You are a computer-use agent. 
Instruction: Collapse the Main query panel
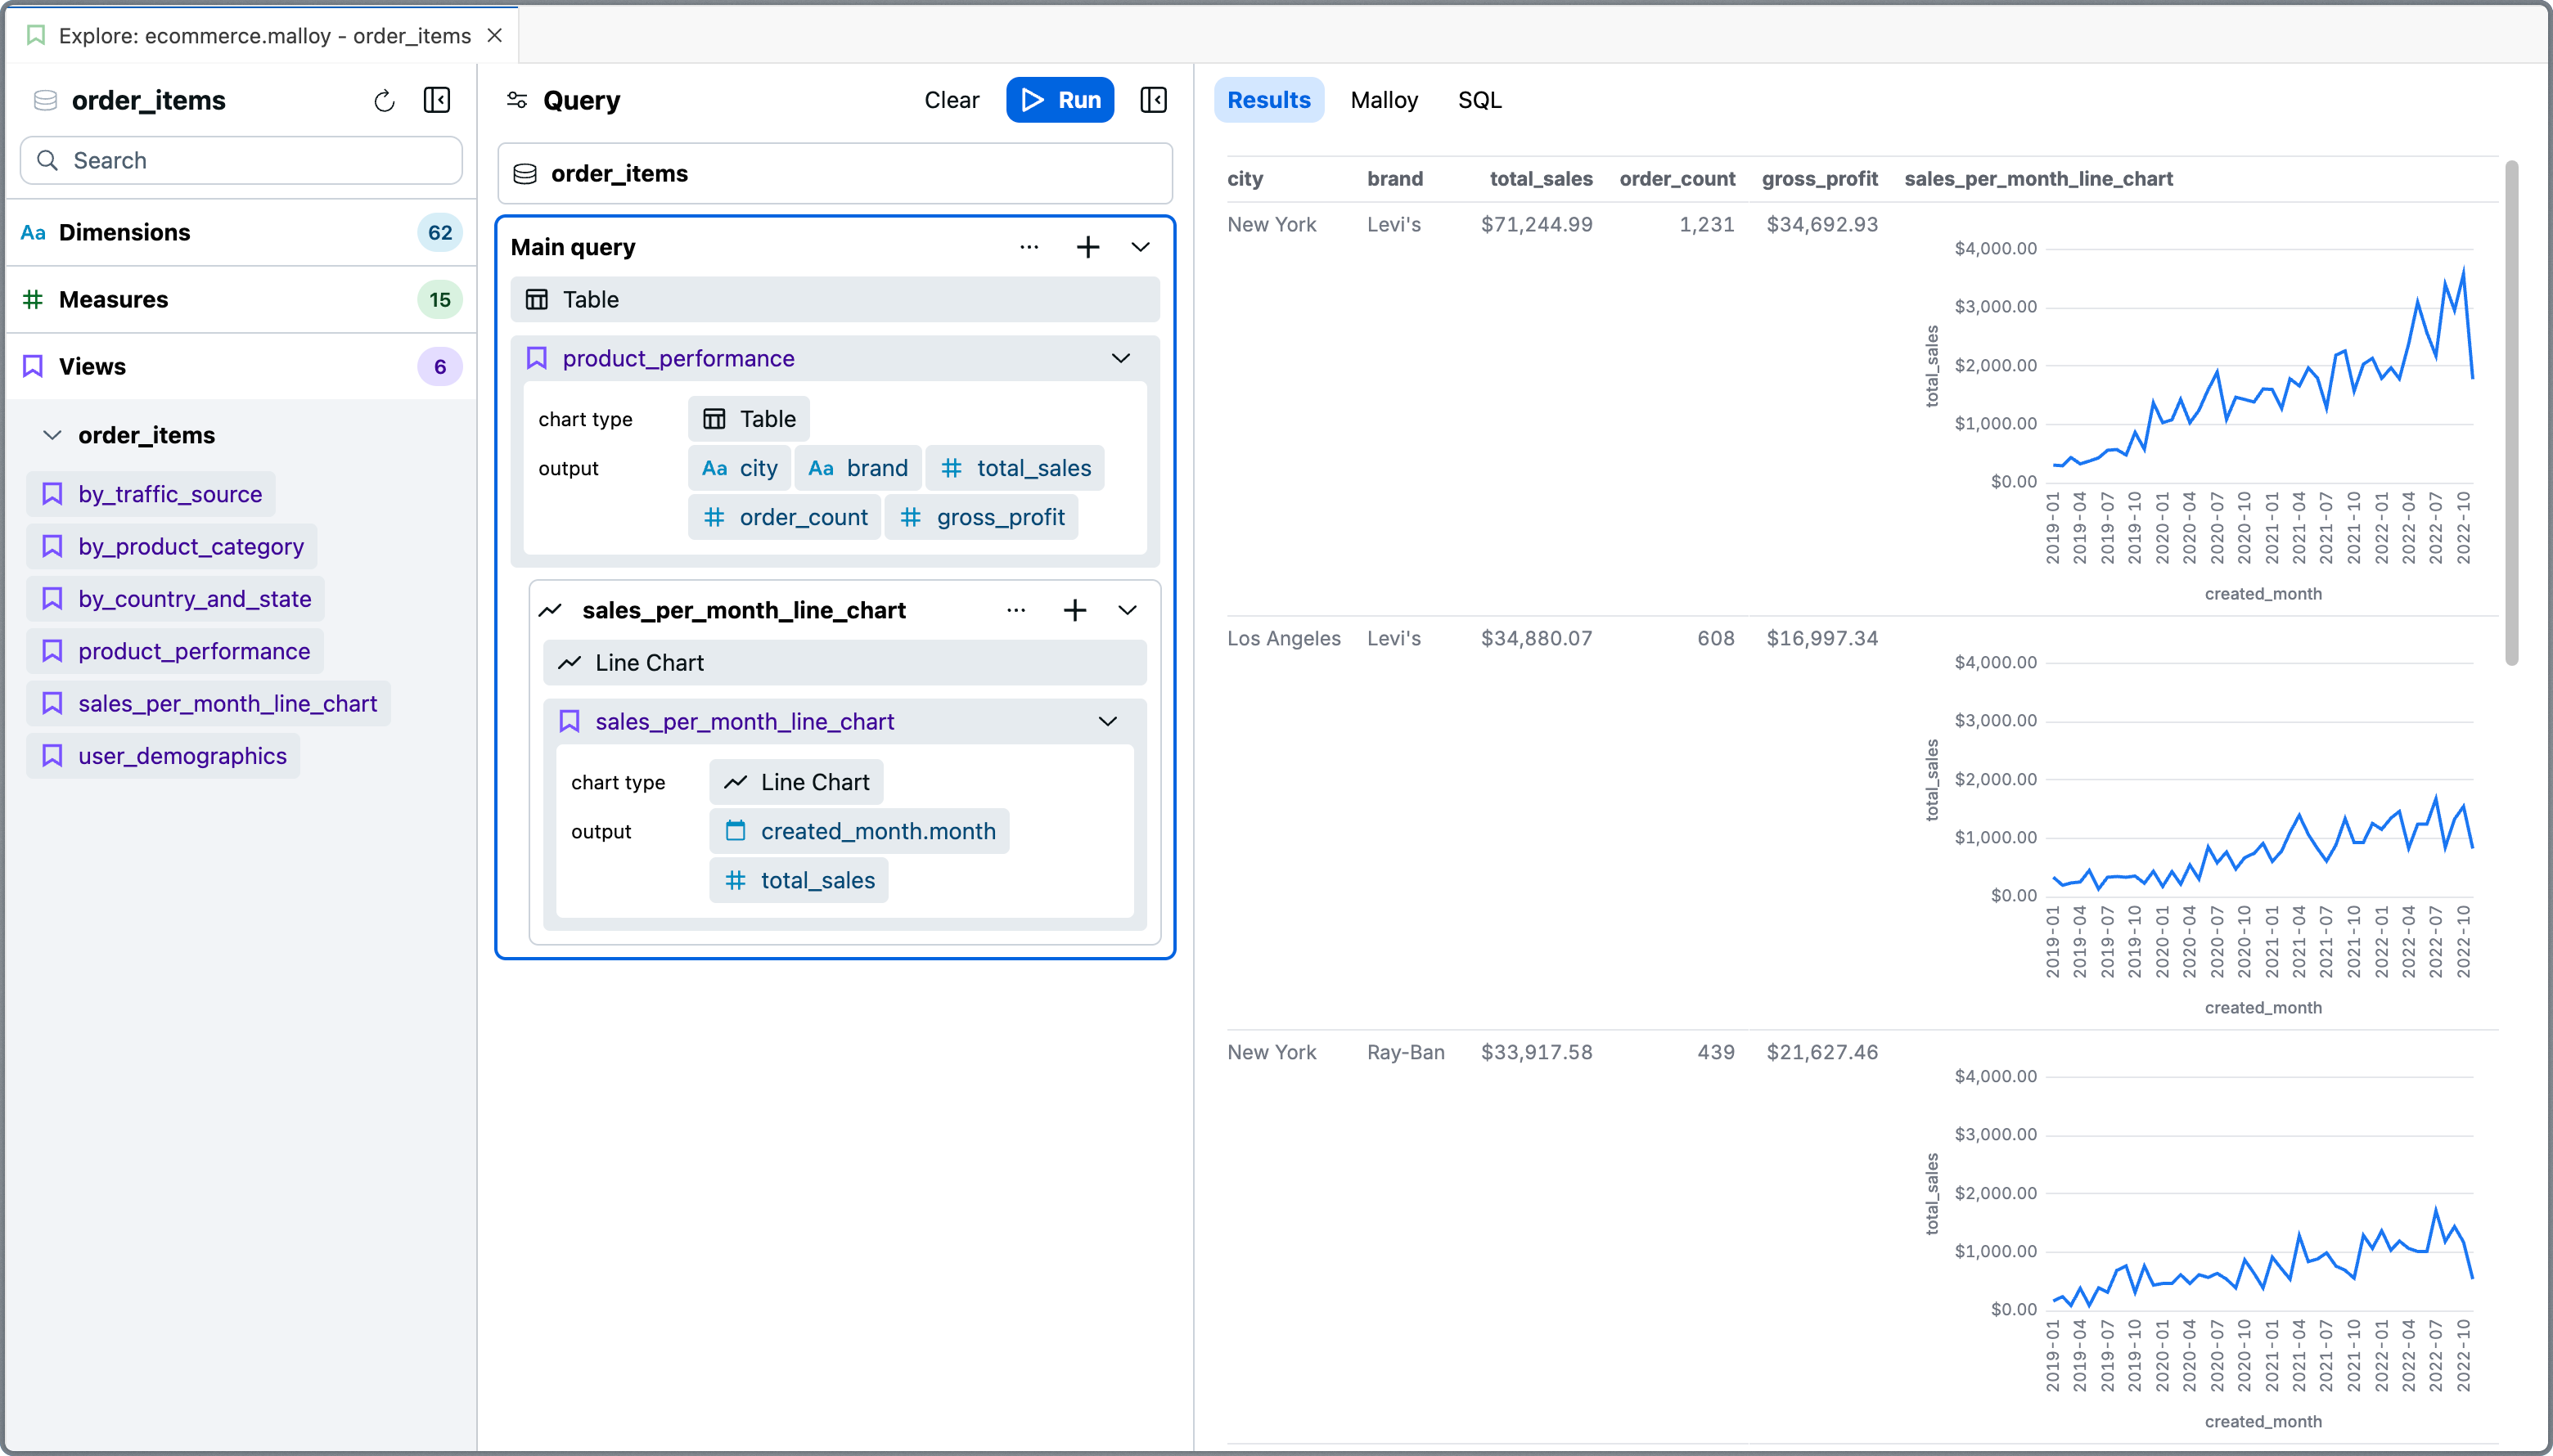click(x=1140, y=246)
